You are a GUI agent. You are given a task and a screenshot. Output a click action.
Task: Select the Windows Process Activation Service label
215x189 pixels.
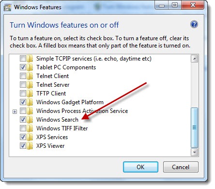click(x=82, y=111)
